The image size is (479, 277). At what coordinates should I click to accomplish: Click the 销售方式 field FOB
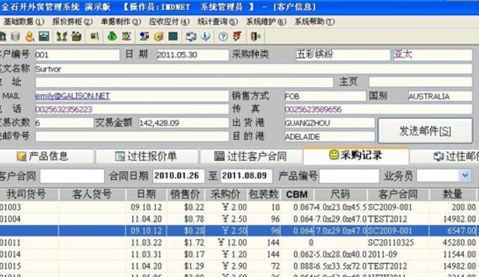tap(325, 96)
